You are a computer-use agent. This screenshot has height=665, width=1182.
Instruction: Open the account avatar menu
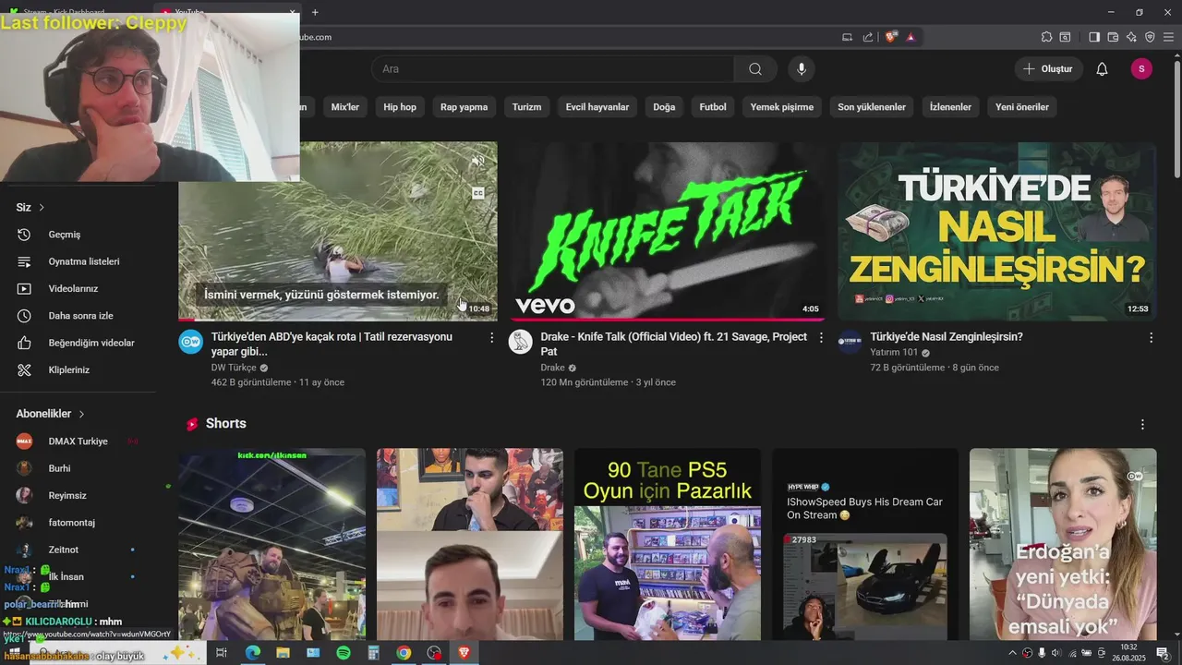[x=1141, y=69]
